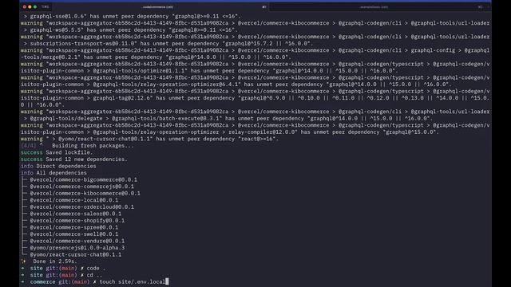The height and width of the screenshot is (287, 511).
Task: Click the 'touch site/.env.local' command text
Action: [133, 281]
